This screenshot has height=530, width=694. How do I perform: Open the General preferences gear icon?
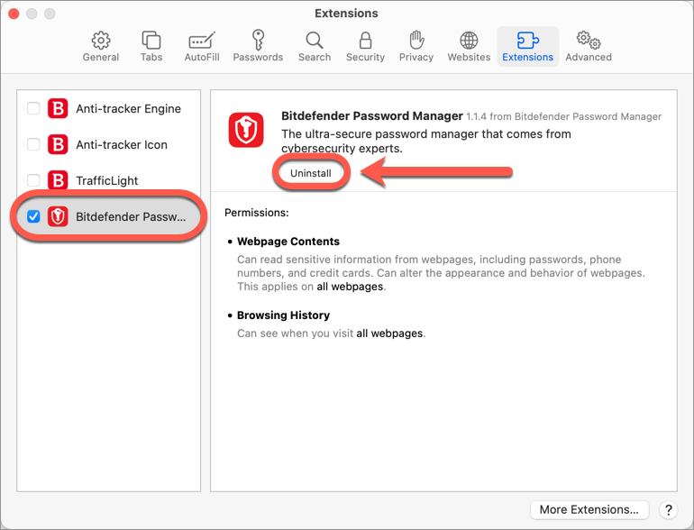(101, 41)
